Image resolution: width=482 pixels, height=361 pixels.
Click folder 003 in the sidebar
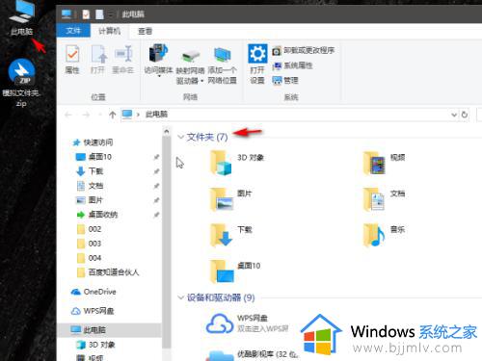(x=90, y=244)
